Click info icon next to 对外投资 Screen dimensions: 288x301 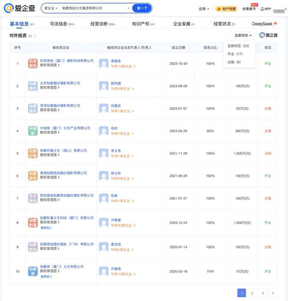click(35, 36)
